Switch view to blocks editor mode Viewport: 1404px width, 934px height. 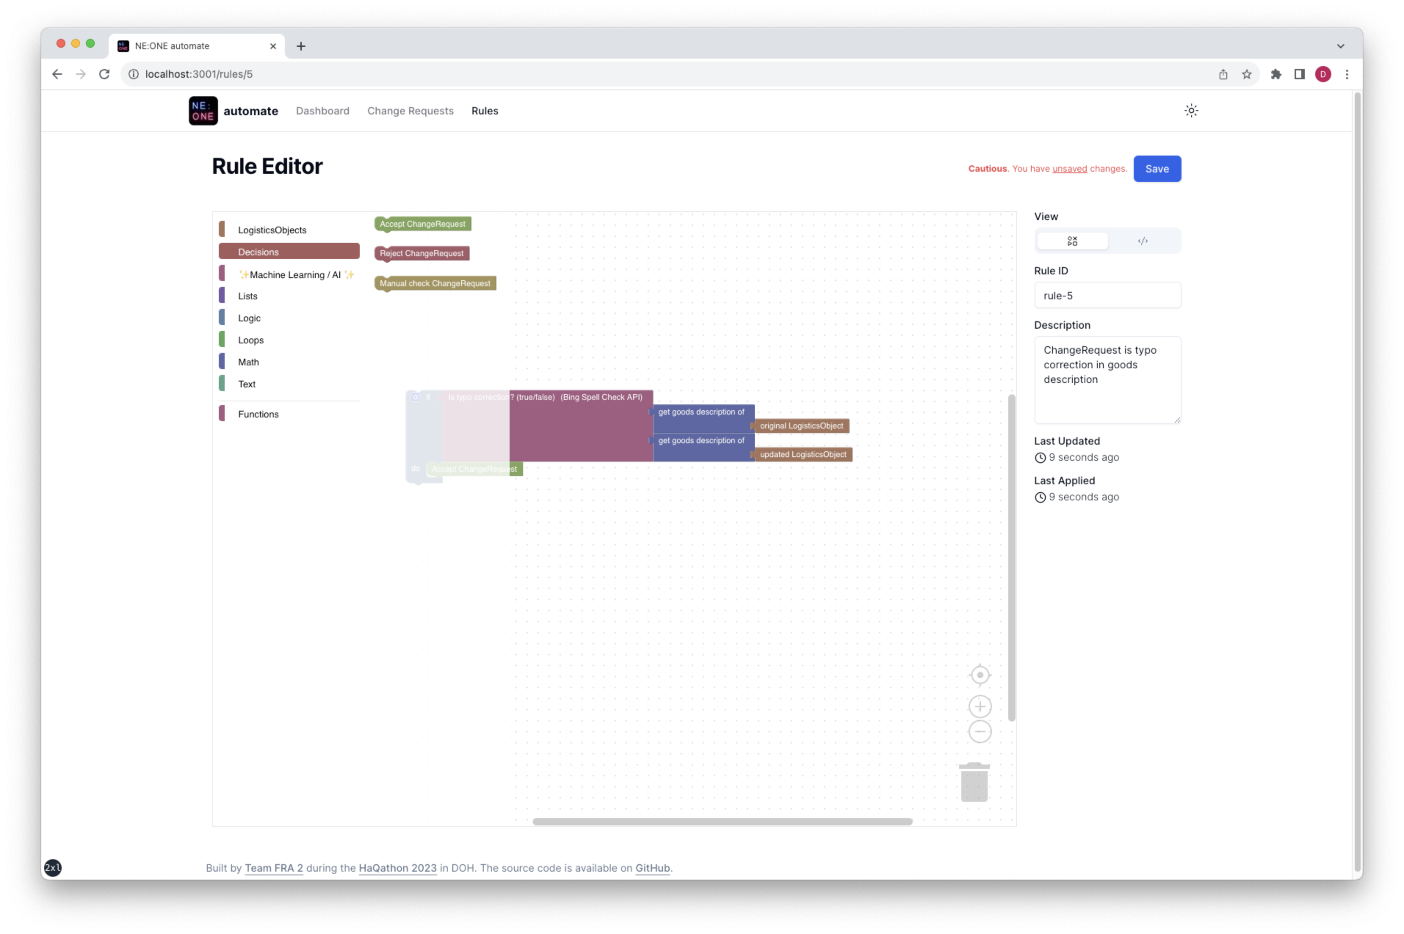click(1072, 241)
